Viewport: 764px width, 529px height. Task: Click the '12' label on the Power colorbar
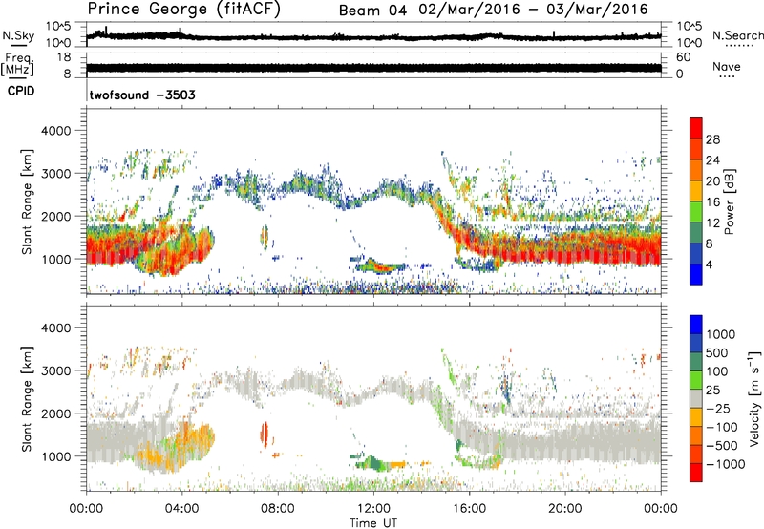(712, 223)
